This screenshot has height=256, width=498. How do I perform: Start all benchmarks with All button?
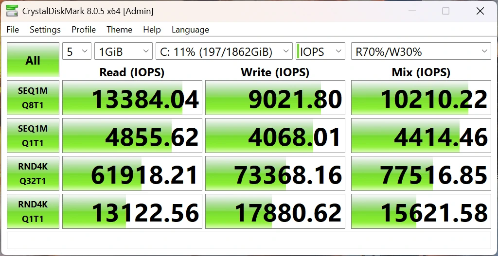click(x=33, y=60)
